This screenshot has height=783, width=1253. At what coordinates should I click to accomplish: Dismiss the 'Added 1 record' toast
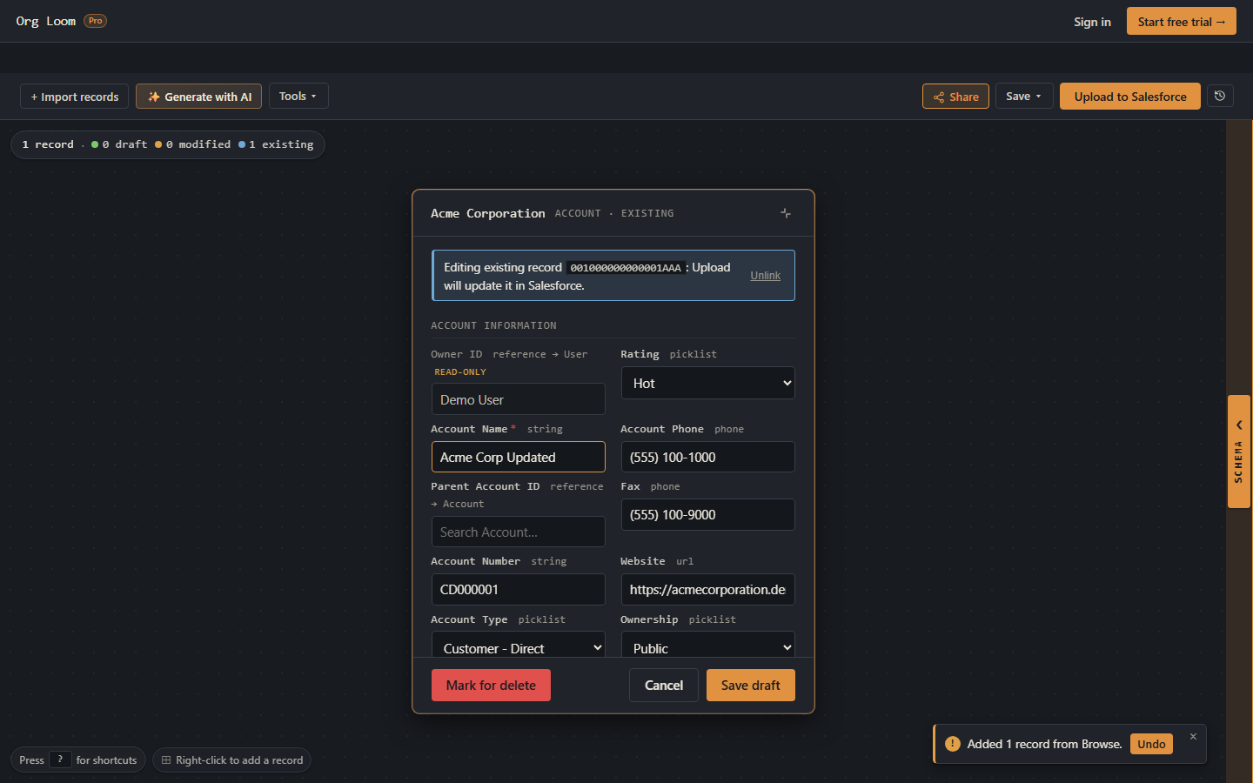(1193, 737)
